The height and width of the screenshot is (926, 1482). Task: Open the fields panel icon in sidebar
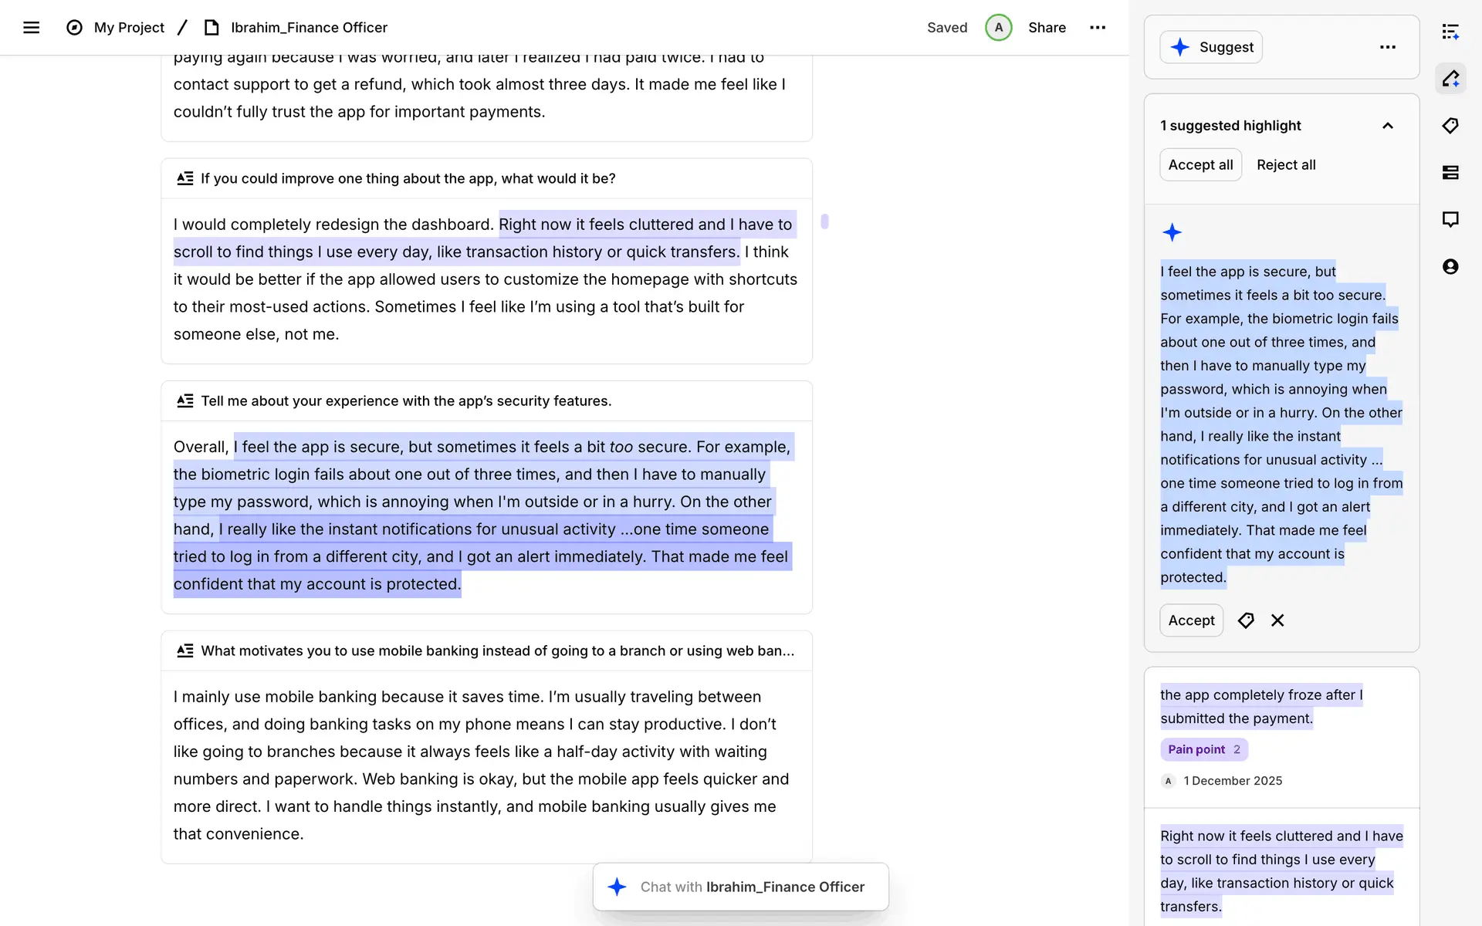[1450, 173]
